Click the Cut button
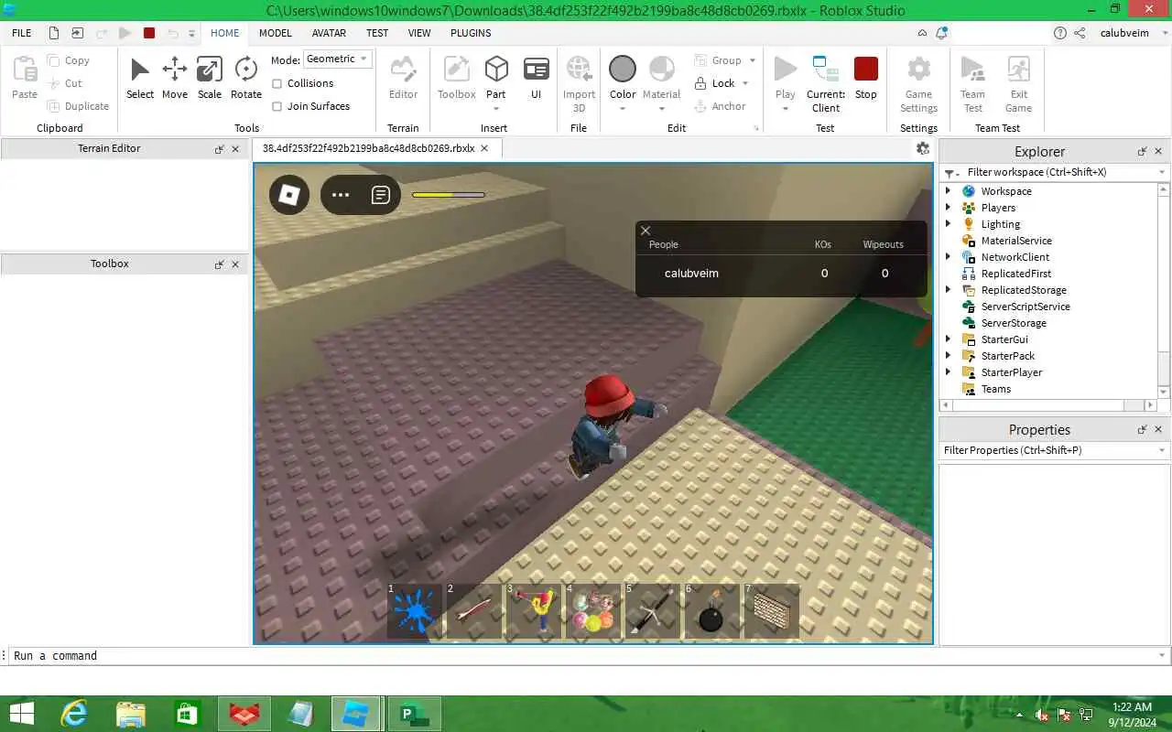This screenshot has height=732, width=1172. pyautogui.click(x=66, y=83)
